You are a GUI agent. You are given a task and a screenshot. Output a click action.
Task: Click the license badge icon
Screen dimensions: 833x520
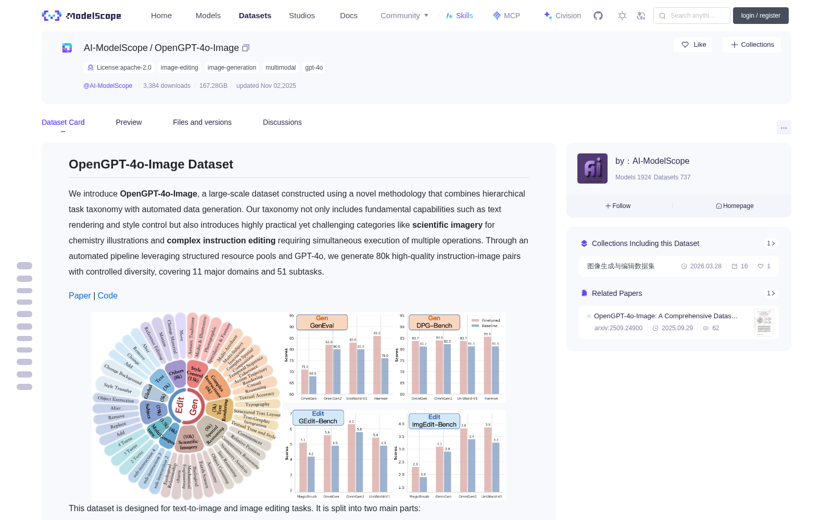pos(91,68)
